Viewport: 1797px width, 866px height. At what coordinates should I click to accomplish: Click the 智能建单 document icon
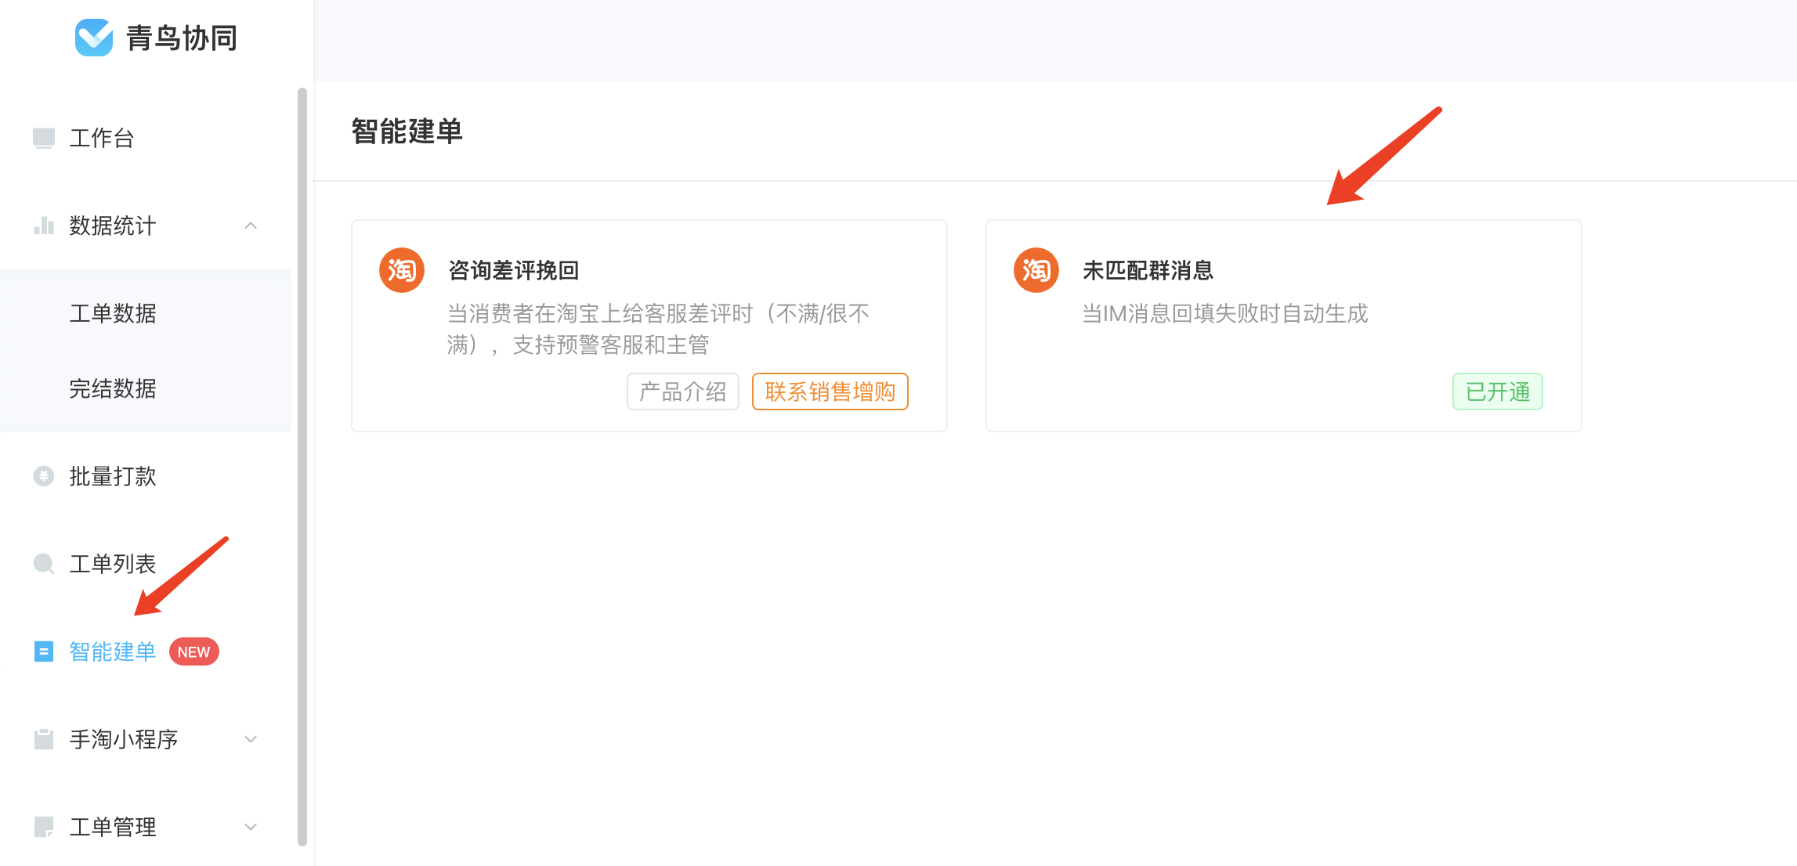(x=44, y=651)
